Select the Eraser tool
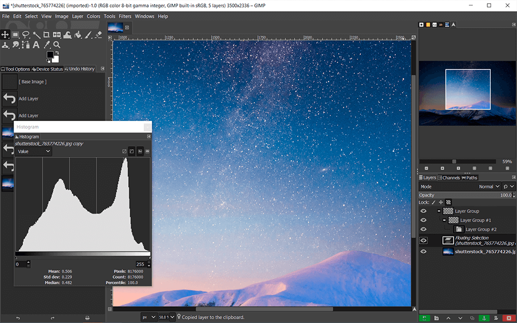This screenshot has height=323, width=517. 99,35
